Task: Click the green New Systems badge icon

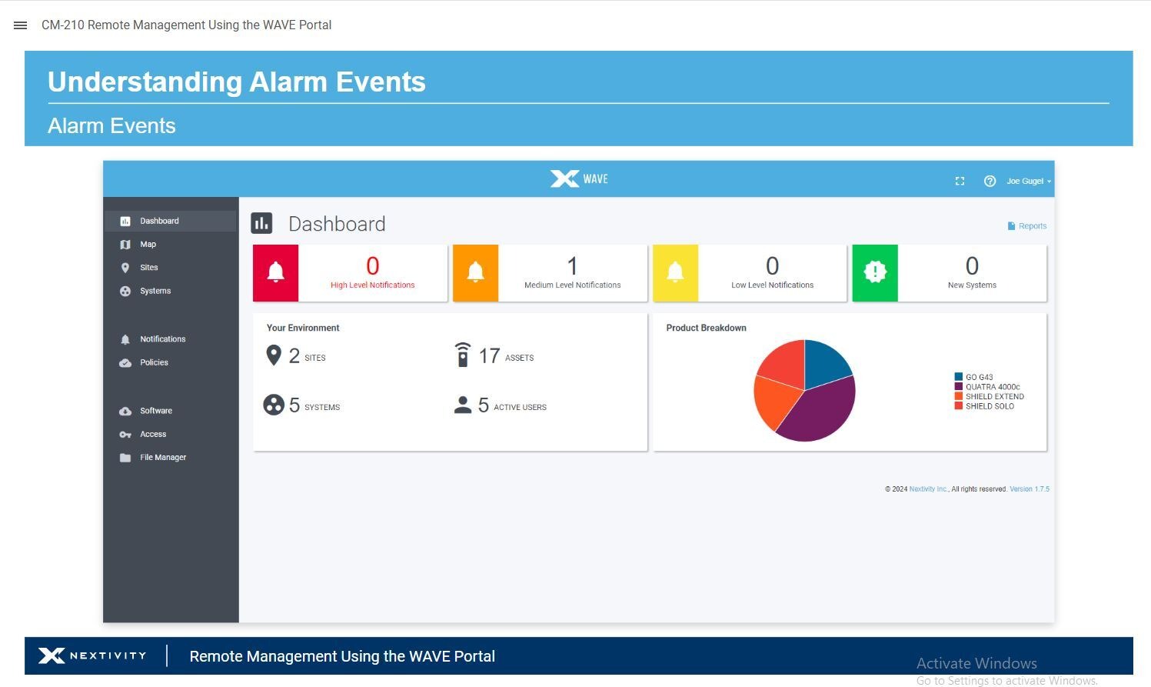Action: [875, 272]
